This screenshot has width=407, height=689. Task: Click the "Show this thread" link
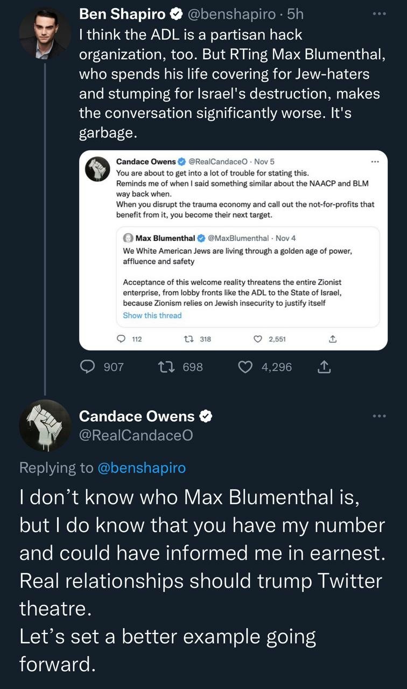(x=152, y=316)
